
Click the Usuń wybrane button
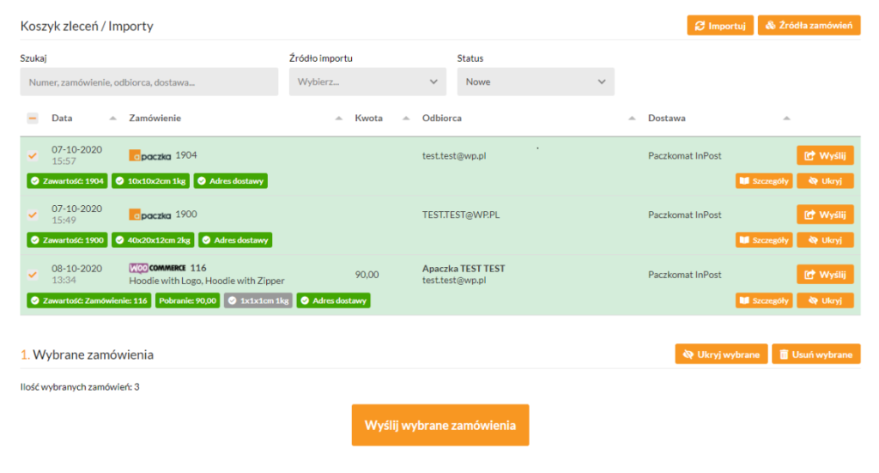point(815,355)
